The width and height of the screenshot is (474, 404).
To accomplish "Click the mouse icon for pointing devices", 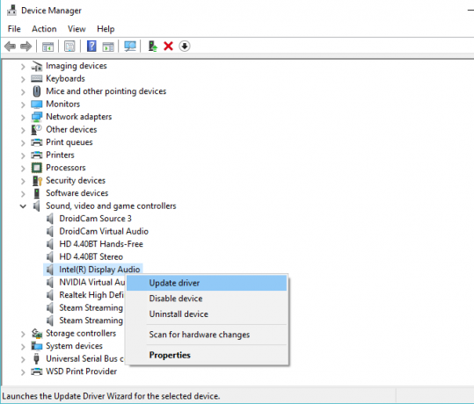I will [37, 91].
